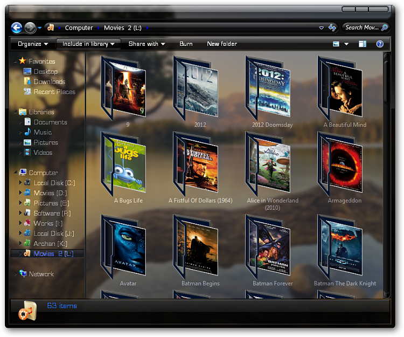
Task: Open the Videos library
Action: (x=43, y=153)
